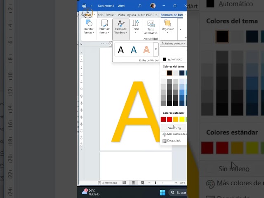Switch to web layout view icon
The image size is (264, 198).
[x=142, y=183]
